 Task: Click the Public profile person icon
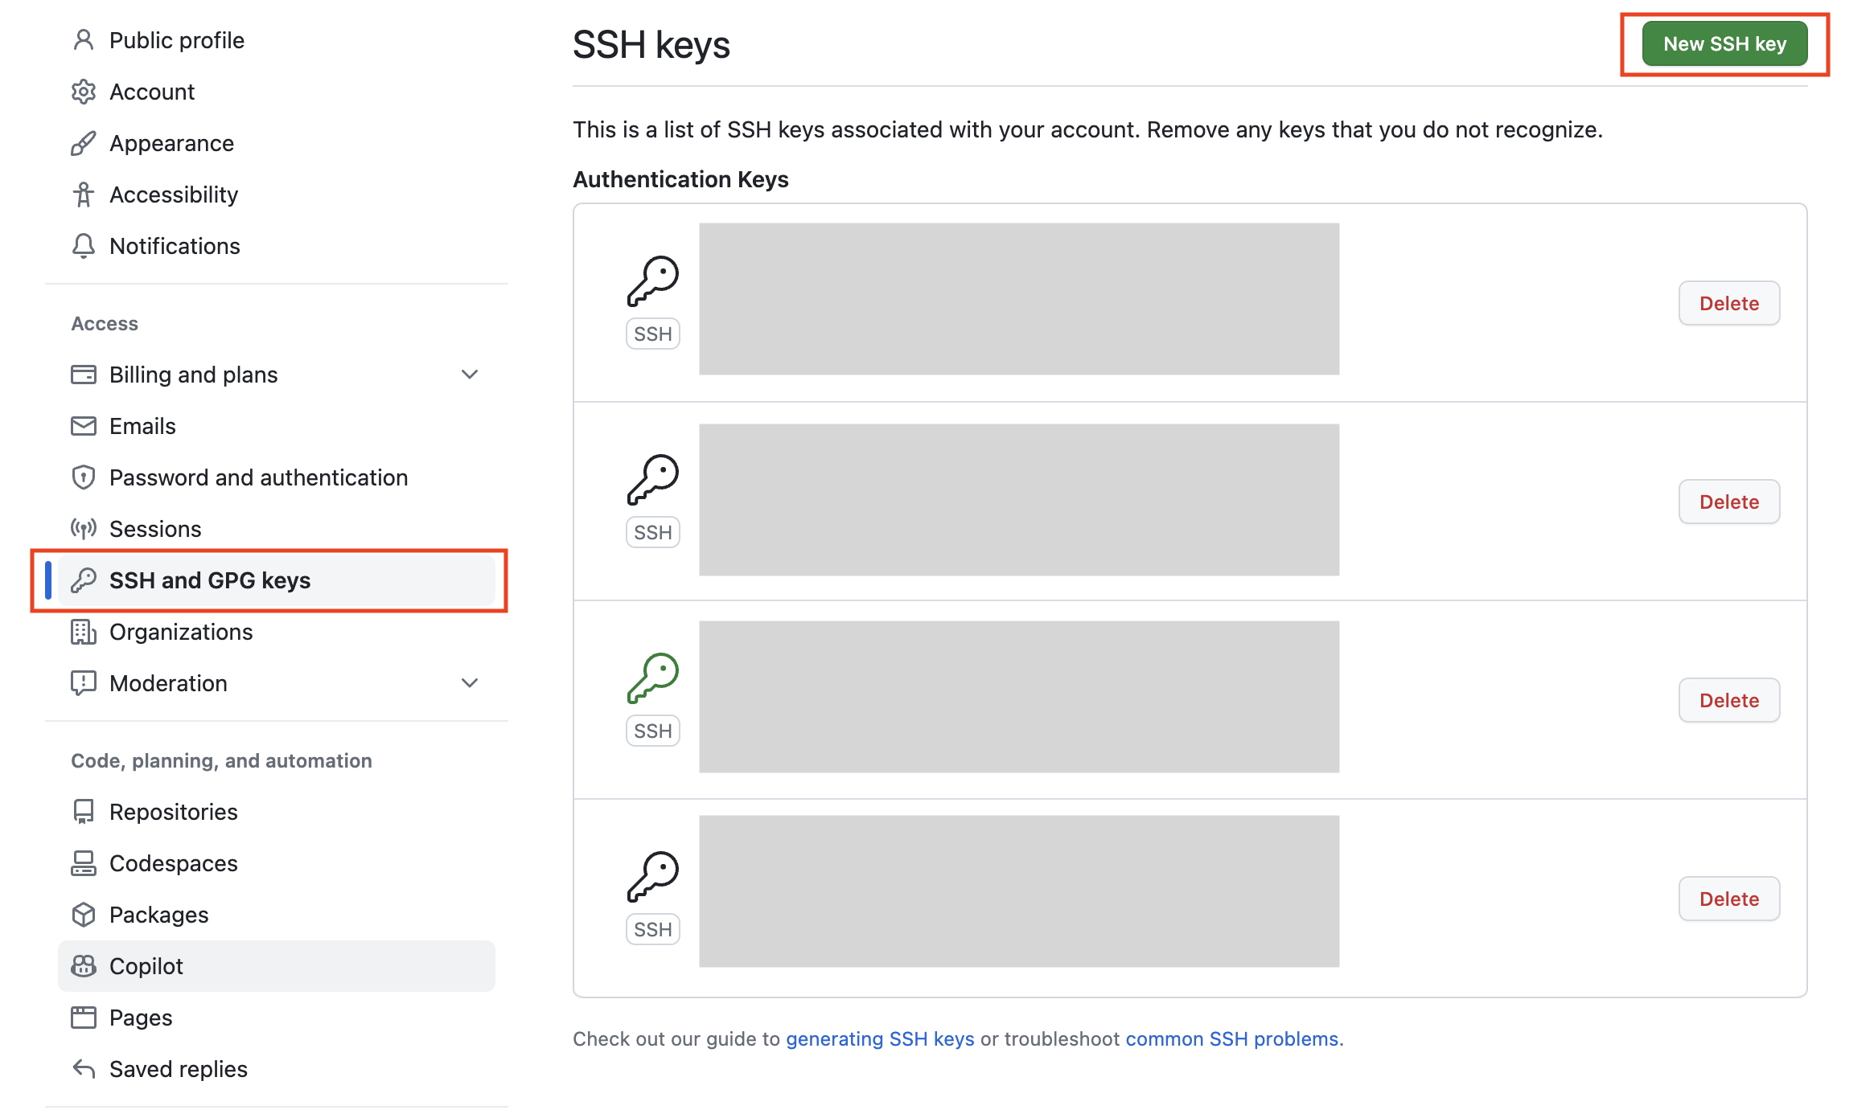point(84,40)
